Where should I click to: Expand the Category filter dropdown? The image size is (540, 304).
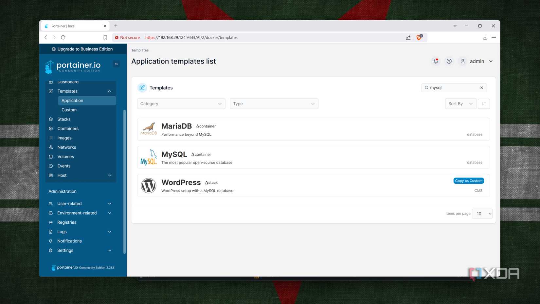[181, 104]
